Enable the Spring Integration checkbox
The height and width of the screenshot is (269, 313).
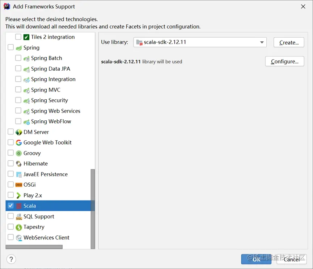[18, 79]
